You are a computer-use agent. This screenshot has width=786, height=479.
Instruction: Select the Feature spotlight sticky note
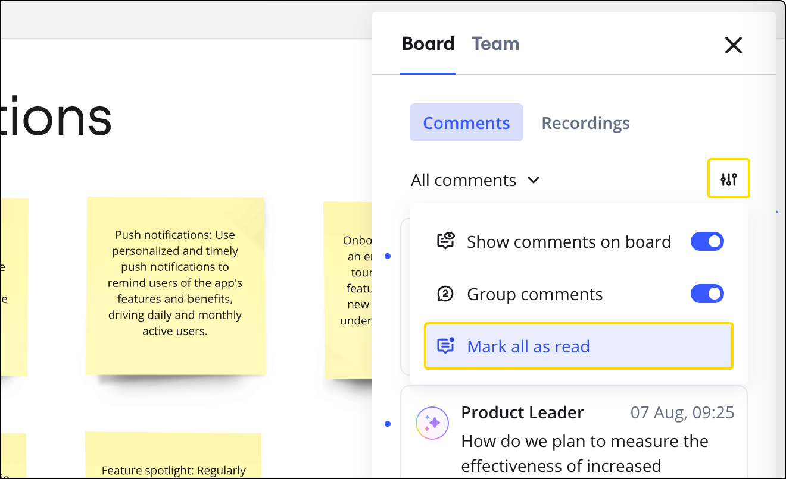173,464
